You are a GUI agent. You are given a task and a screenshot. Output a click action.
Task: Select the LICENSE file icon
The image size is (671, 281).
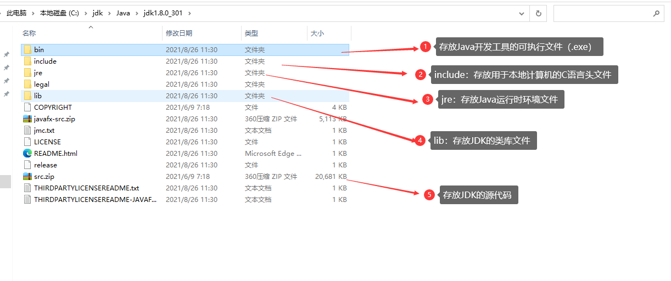pos(27,142)
